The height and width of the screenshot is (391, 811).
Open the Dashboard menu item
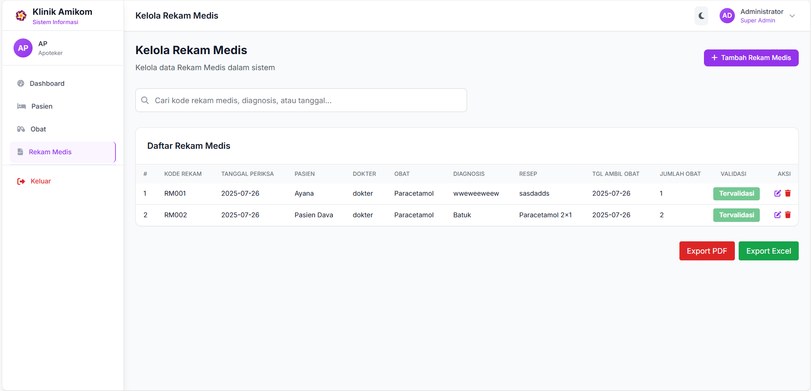47,84
